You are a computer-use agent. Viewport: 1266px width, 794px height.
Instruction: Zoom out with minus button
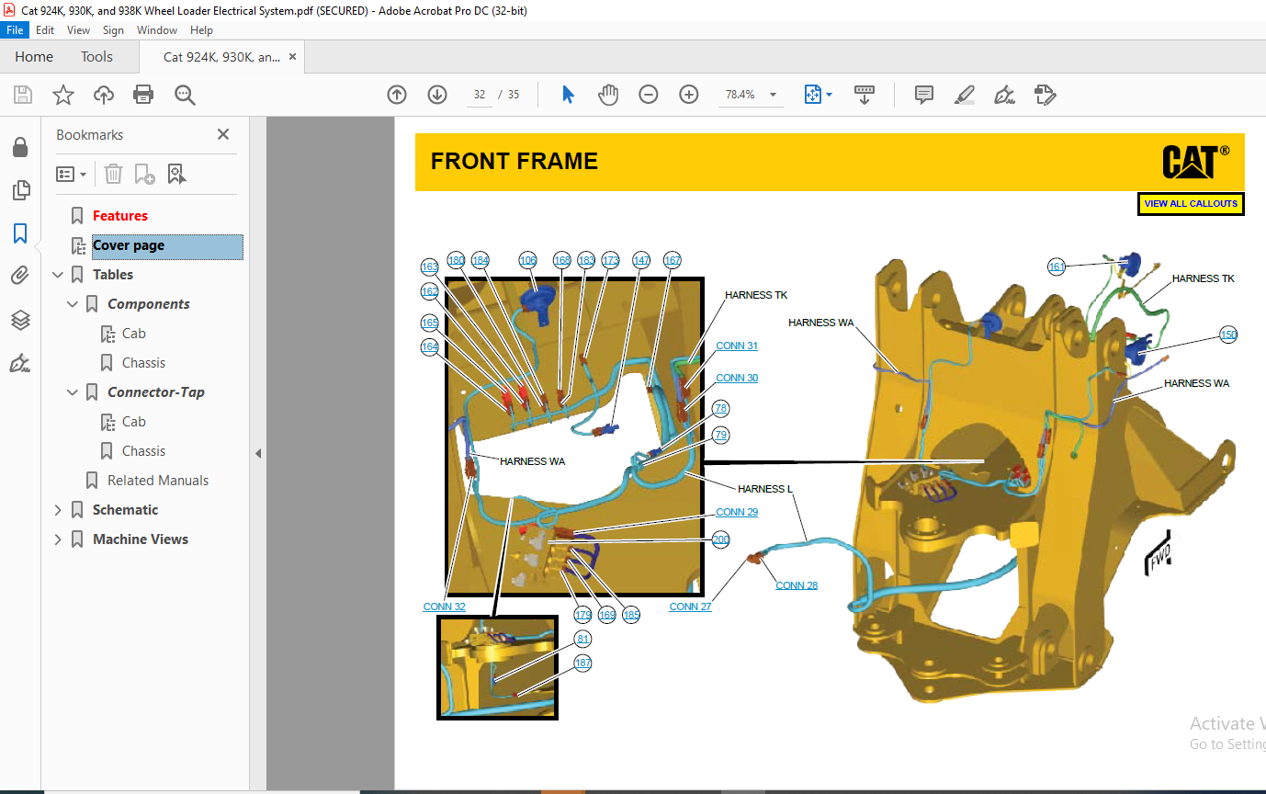point(649,95)
